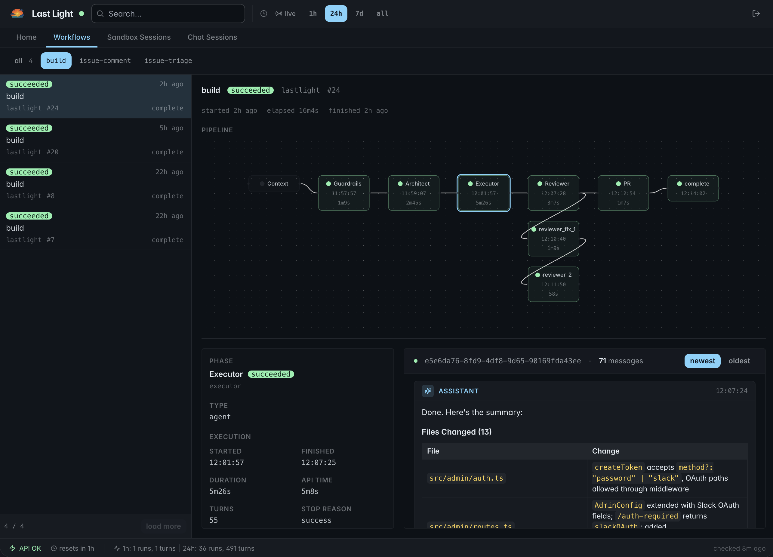
Task: Click the AdminConfig code chip
Action: click(618, 505)
